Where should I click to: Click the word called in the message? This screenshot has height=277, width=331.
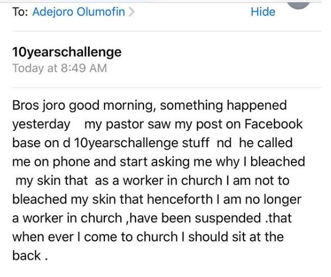[274, 143]
